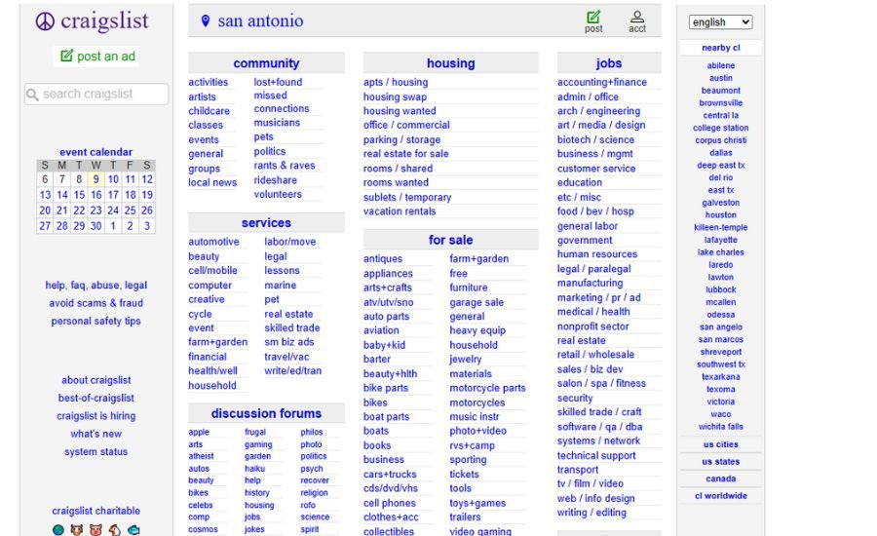The image size is (877, 536).
Task: Open furniture under for sale
Action: pyautogui.click(x=469, y=287)
